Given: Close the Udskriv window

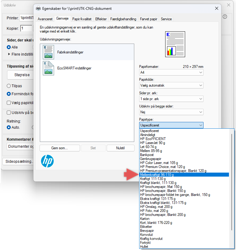Looking at the screenshot, I should (x=229, y=5).
